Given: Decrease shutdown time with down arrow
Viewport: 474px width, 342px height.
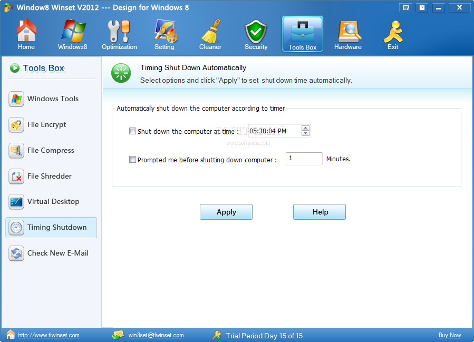Looking at the screenshot, I should [305, 133].
